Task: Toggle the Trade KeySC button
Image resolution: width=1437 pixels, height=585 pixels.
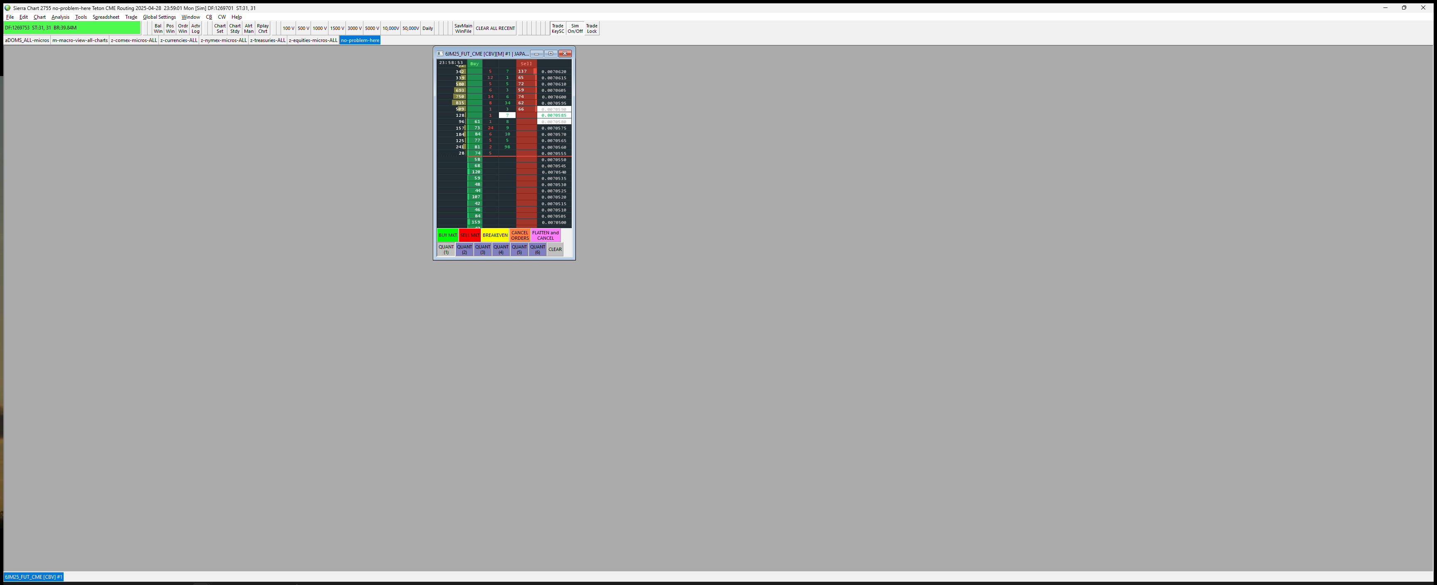Action: (557, 28)
